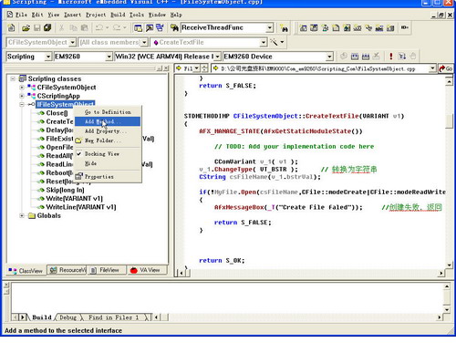Open the WizardBar actions dropdown arrow
456x343 pixels.
click(x=282, y=42)
